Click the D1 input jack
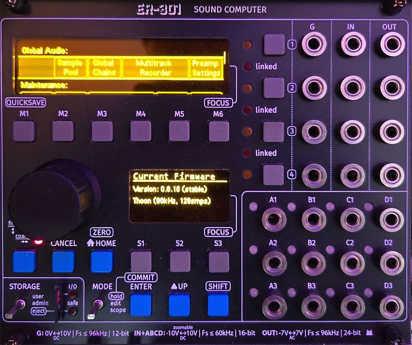The height and width of the screenshot is (345, 412). click(x=392, y=219)
